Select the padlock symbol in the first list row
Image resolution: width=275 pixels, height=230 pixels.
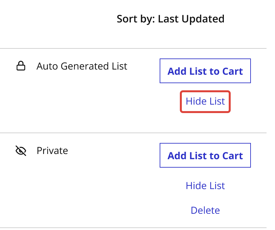pyautogui.click(x=21, y=66)
